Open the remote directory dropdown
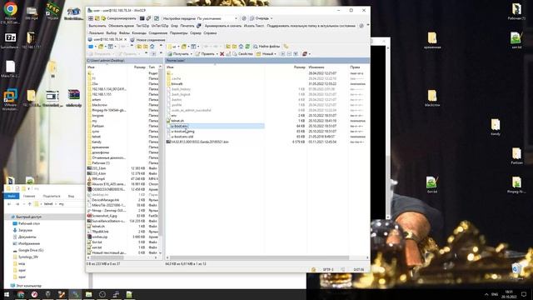533x300 pixels. (x=174, y=47)
